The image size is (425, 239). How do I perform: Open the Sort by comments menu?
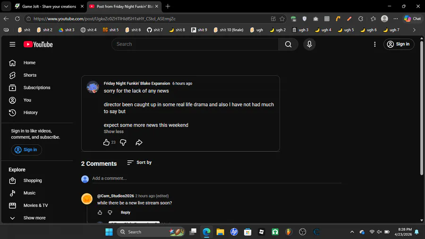(x=139, y=162)
